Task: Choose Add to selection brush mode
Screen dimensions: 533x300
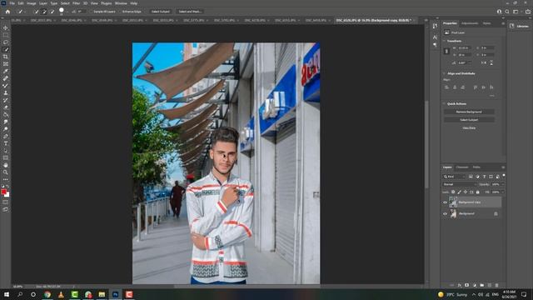Action: 44,12
